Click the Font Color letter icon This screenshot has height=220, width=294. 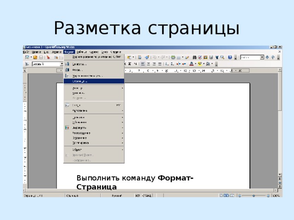(192, 64)
